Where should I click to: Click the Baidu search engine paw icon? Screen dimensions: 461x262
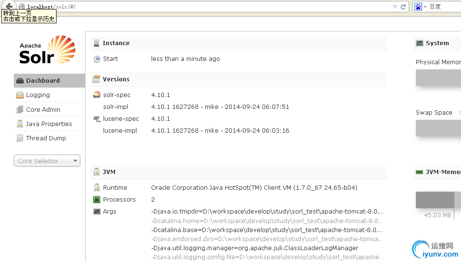[x=418, y=7]
